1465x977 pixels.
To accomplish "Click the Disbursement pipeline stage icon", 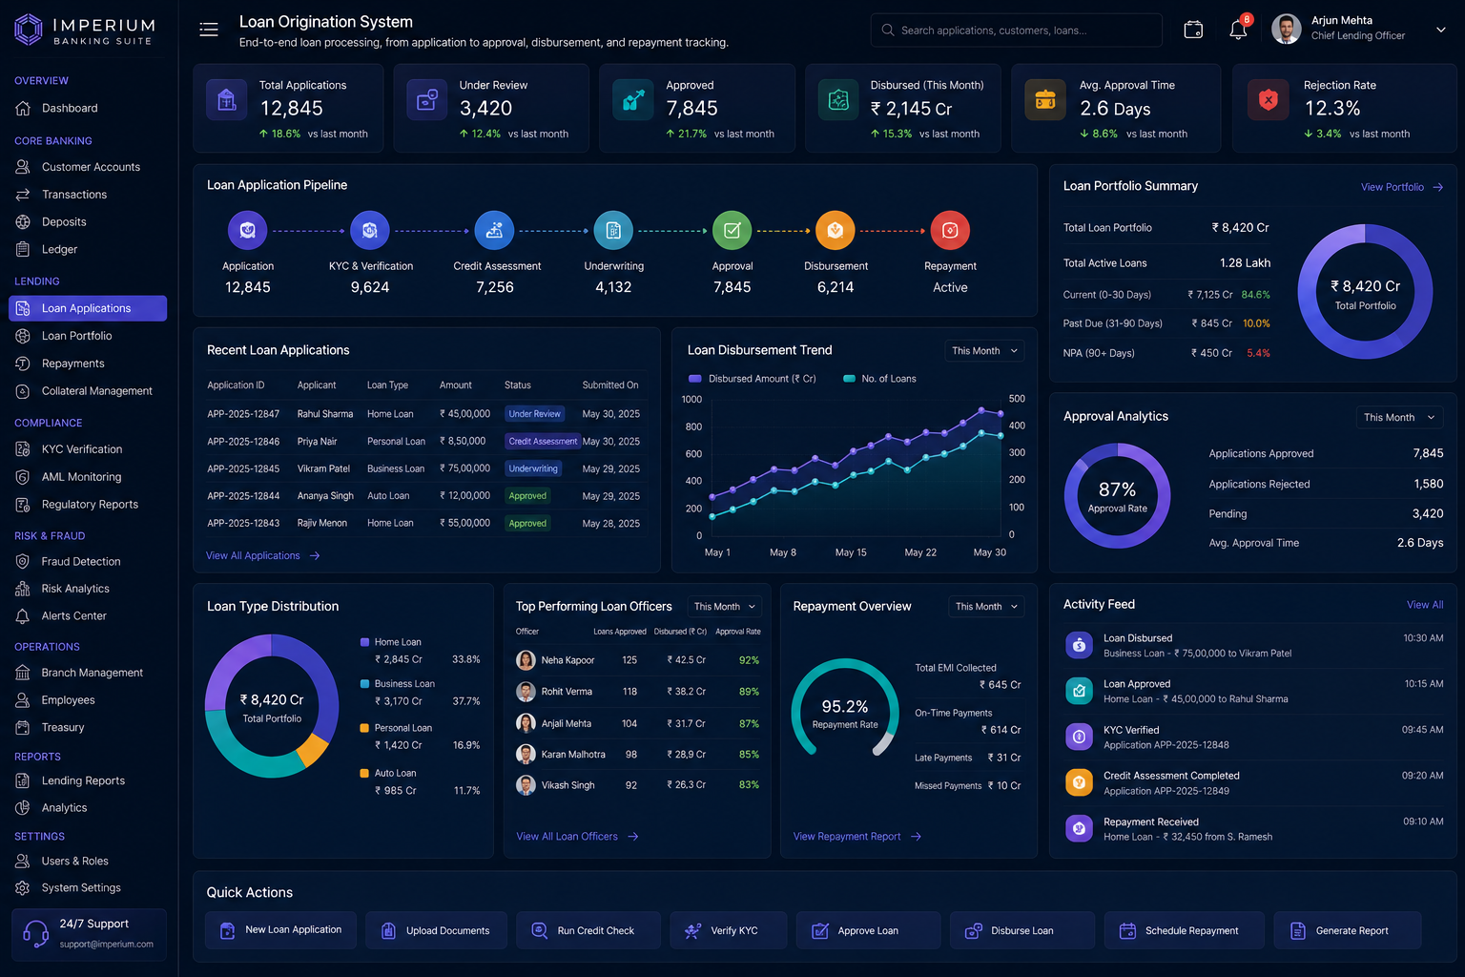I will [835, 230].
